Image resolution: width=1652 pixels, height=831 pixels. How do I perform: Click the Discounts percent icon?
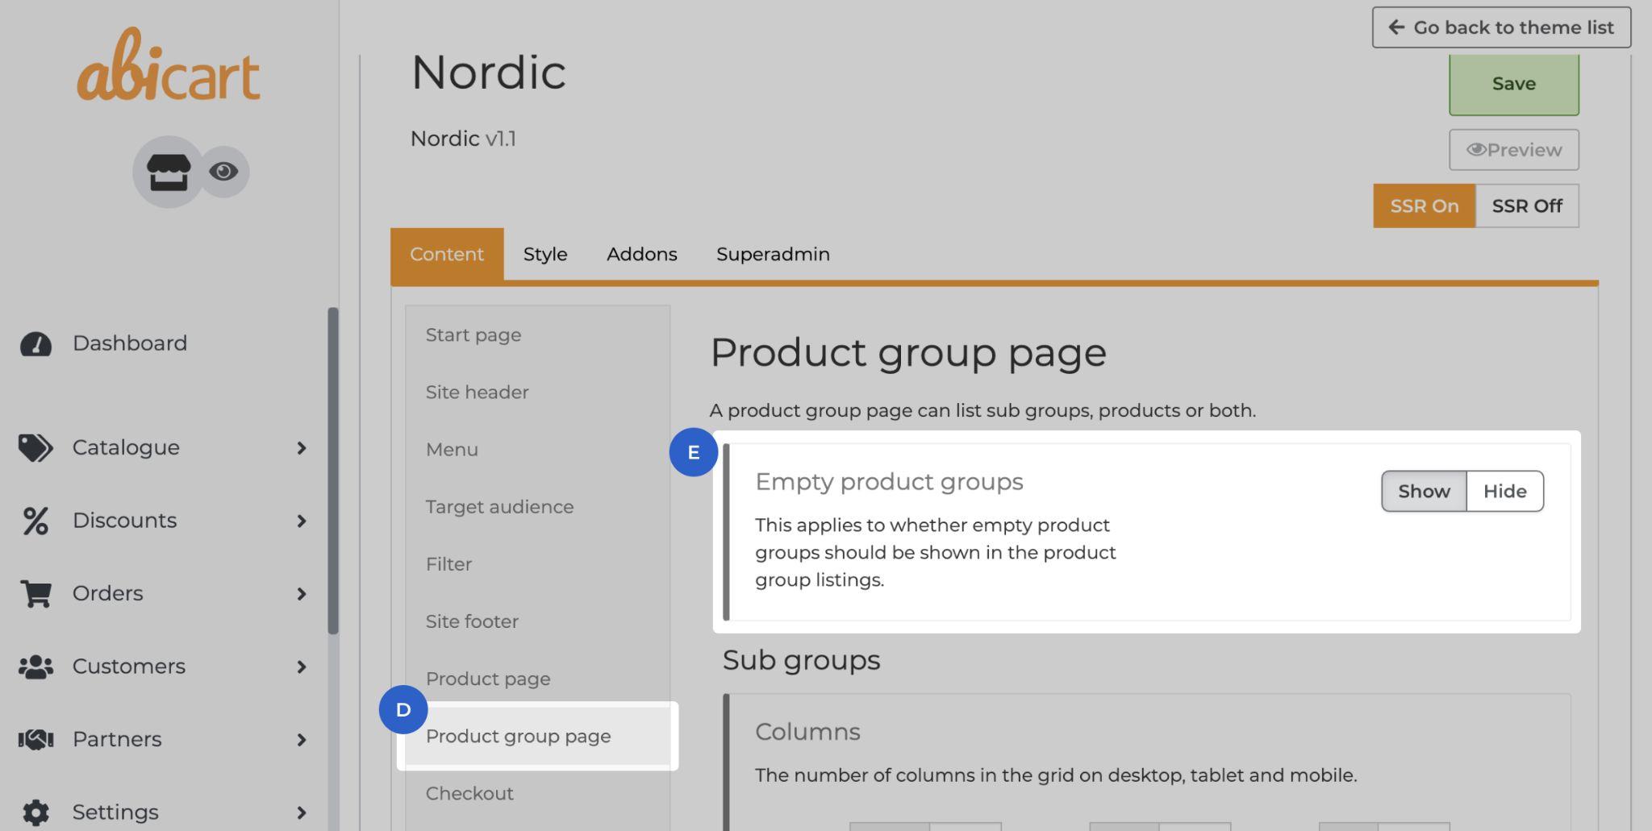coord(35,521)
